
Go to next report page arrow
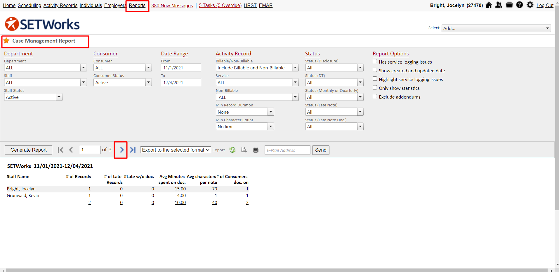[x=121, y=150]
